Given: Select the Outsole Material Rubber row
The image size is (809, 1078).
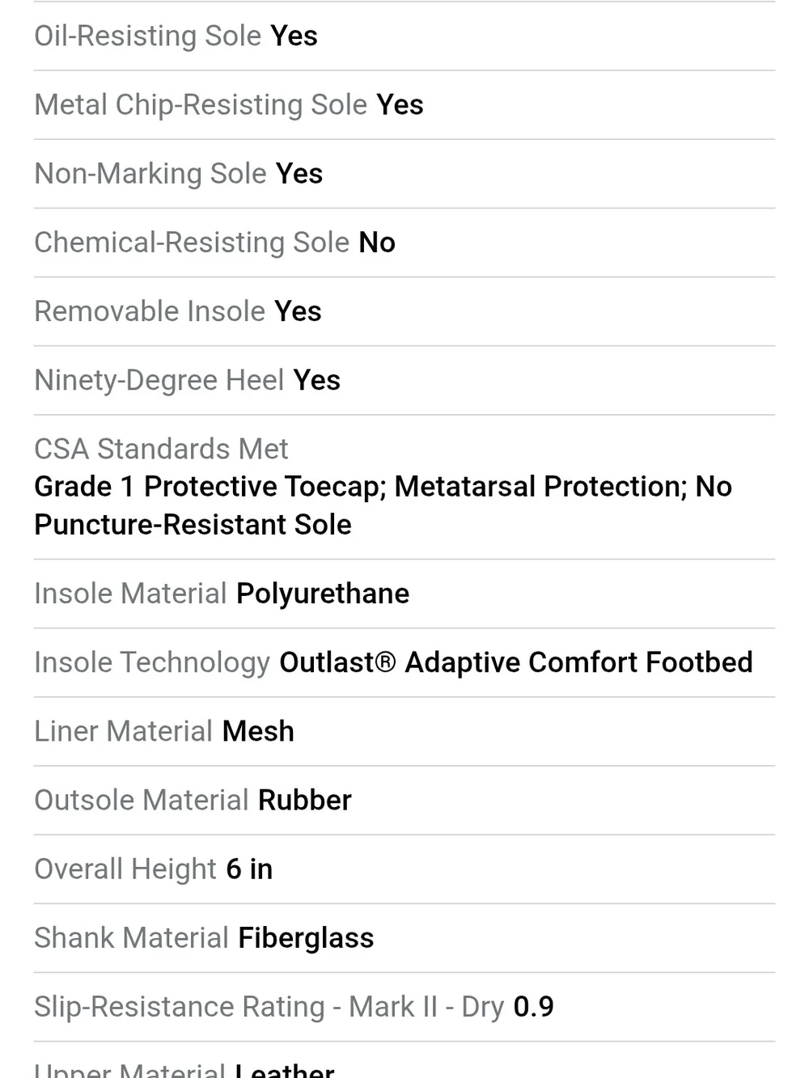Looking at the screenshot, I should (x=404, y=800).
